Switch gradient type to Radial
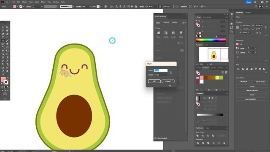Image resolution: width=270 pixels, height=152 pixels. click(212, 98)
